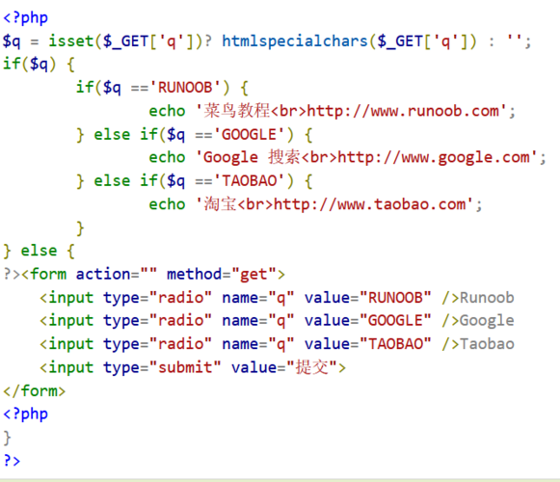Click the submit input line with value 提交
The height and width of the screenshot is (482, 560).
click(193, 367)
